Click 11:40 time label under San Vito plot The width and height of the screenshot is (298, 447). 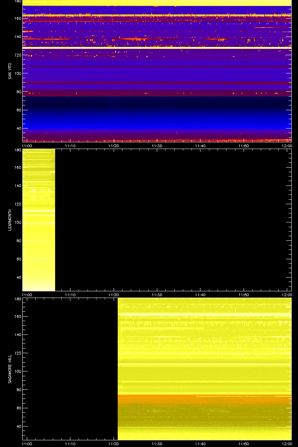(200, 146)
